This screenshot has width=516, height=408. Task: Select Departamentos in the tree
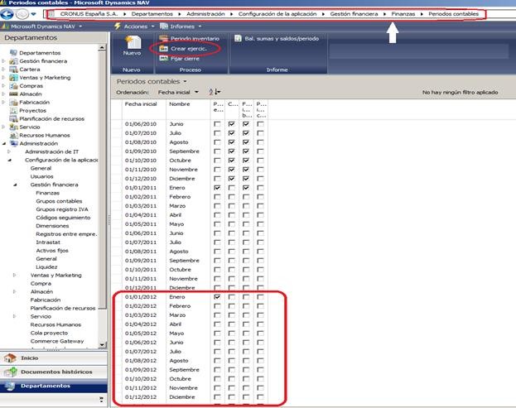(40, 53)
